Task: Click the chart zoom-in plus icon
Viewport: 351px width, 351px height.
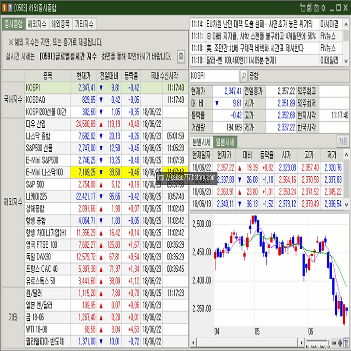Action: coord(340,343)
